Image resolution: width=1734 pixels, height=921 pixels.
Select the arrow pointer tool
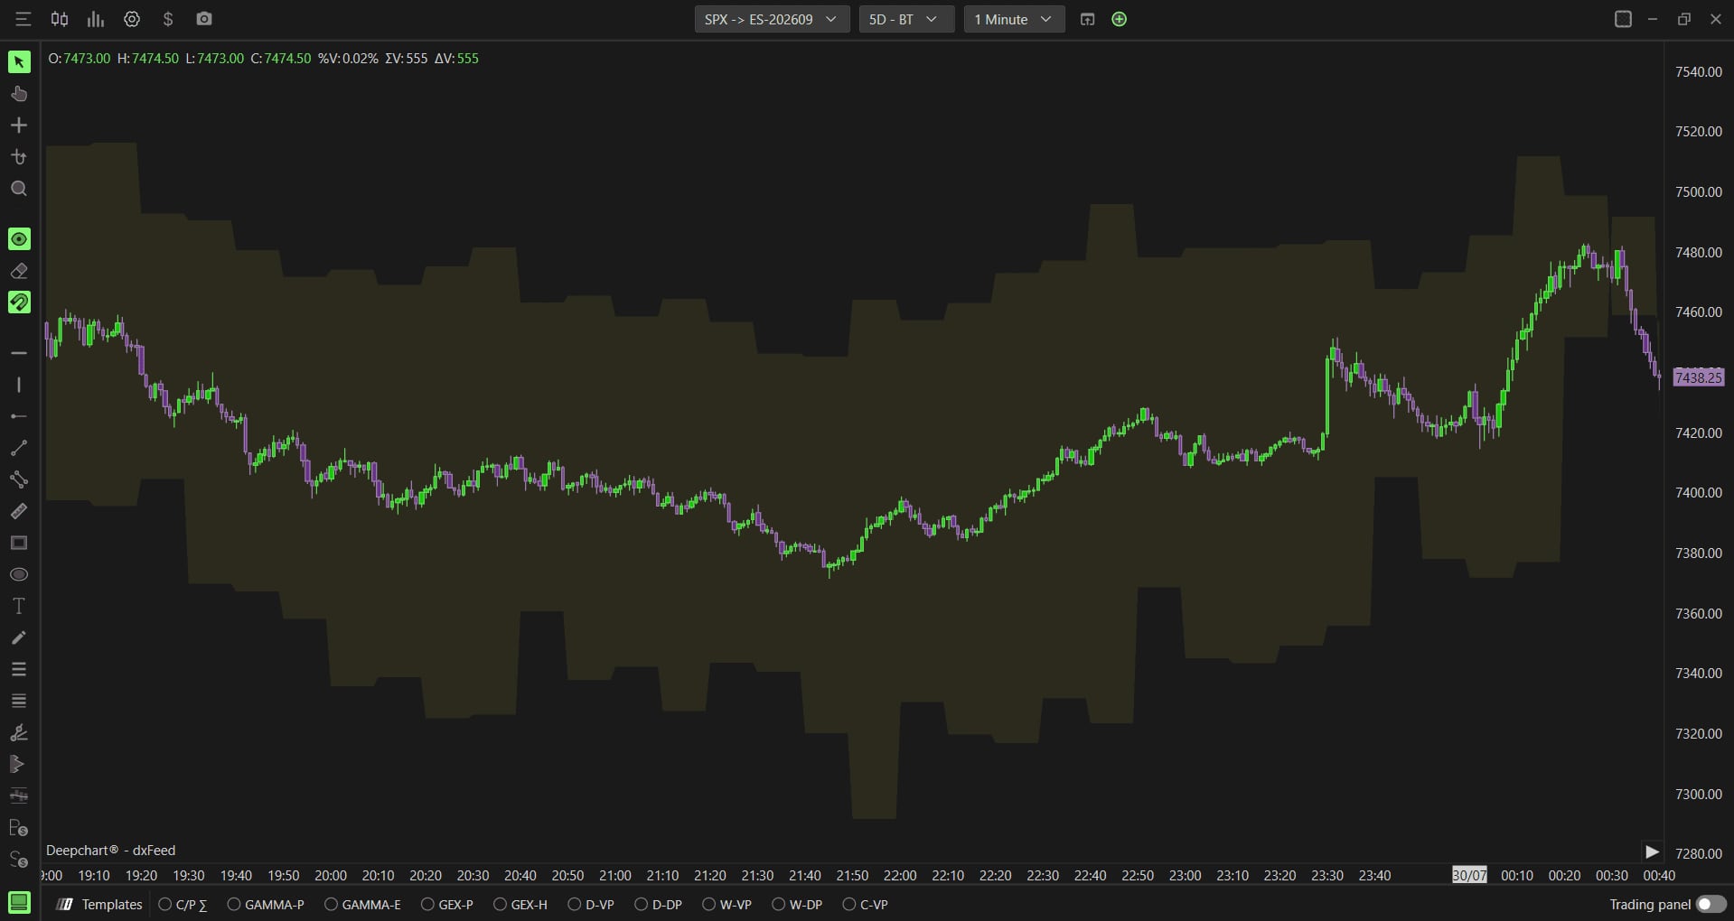[19, 61]
